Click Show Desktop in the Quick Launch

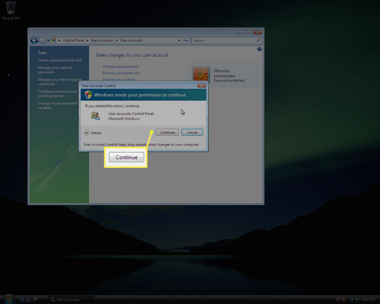pyautogui.click(x=22, y=300)
